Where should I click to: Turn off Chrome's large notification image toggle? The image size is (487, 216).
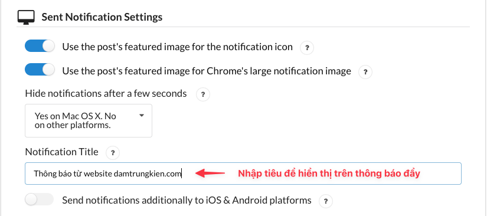tap(40, 70)
